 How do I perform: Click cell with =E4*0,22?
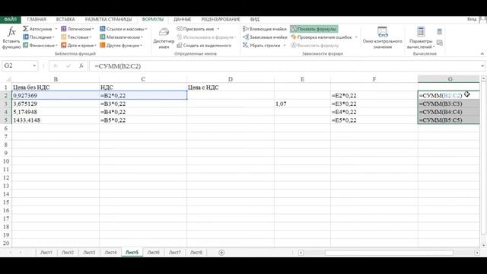[x=374, y=112]
